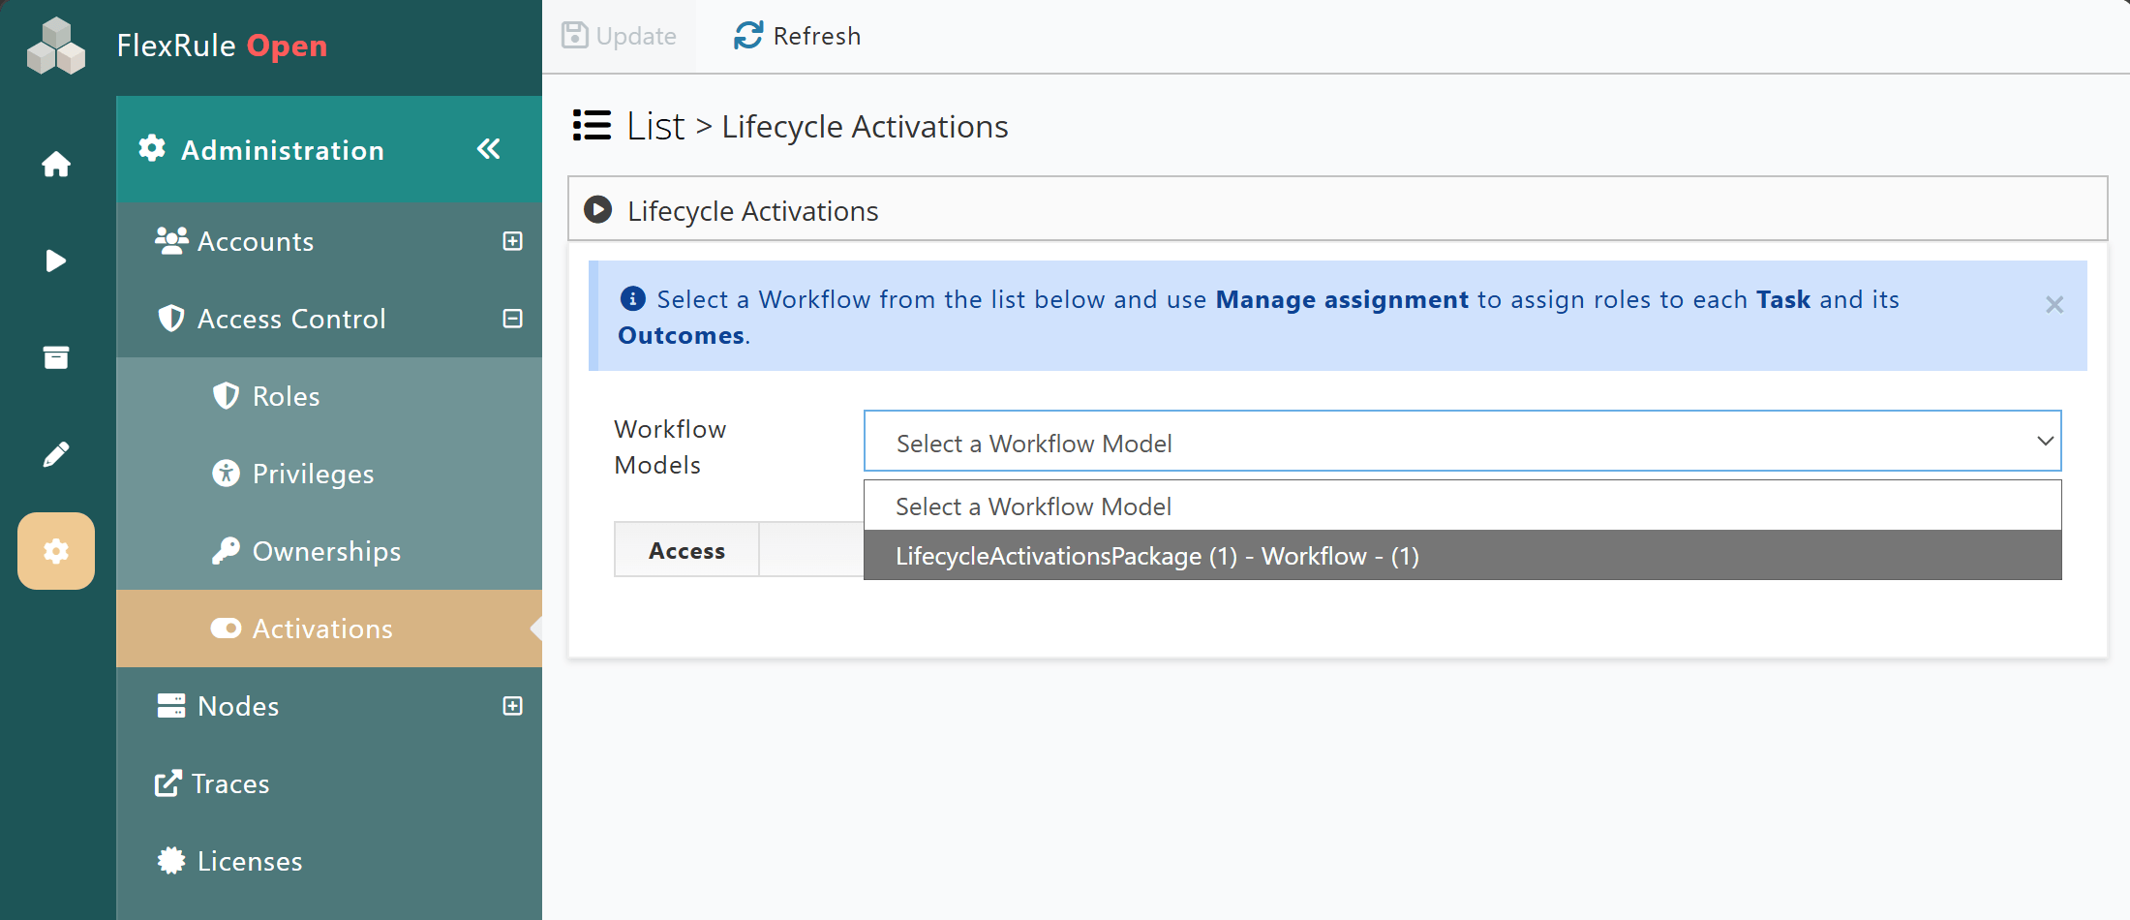Open the Access Control menu item
Image resolution: width=2130 pixels, height=920 pixels.
(329, 319)
